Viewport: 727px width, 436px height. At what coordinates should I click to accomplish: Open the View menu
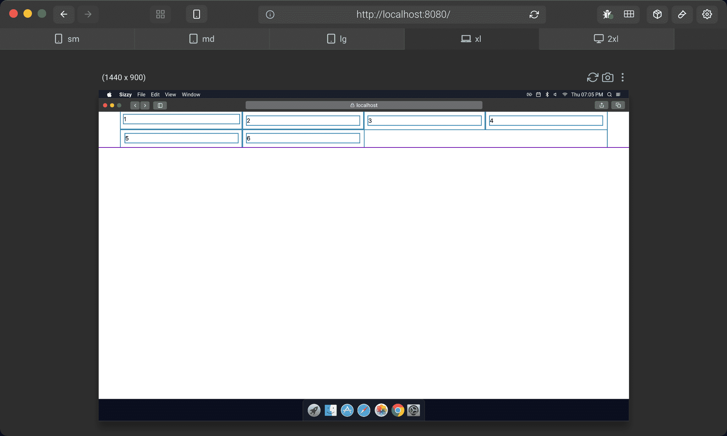point(170,95)
